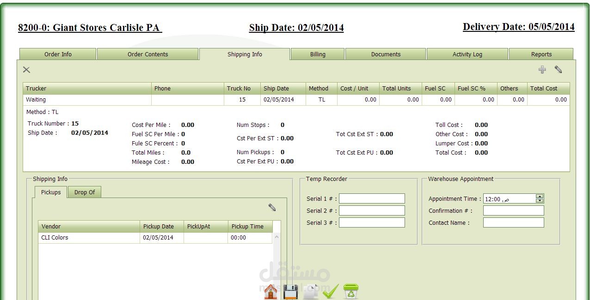This screenshot has width=590, height=300.
Task: Click the Serial 3 # input field
Action: 372,222
